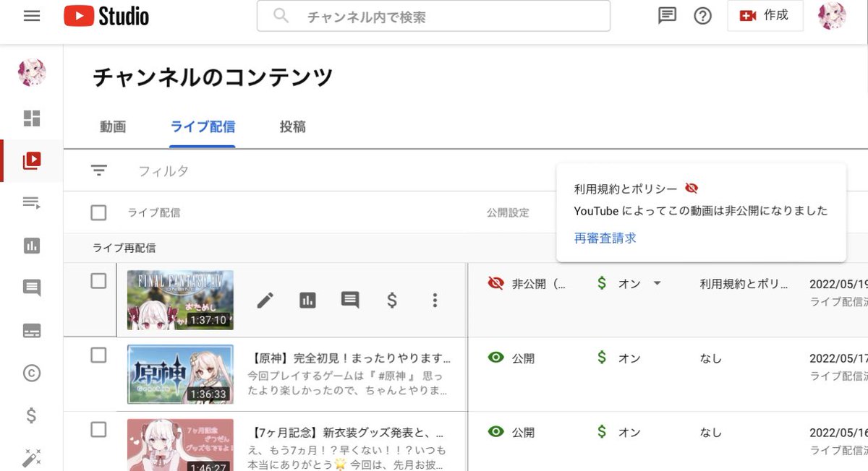Open analytics icon for Final Fantasy stream
The width and height of the screenshot is (868, 471).
click(x=308, y=301)
